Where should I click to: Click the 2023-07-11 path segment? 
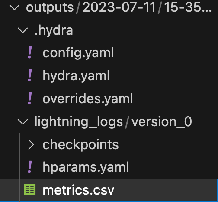click(119, 7)
